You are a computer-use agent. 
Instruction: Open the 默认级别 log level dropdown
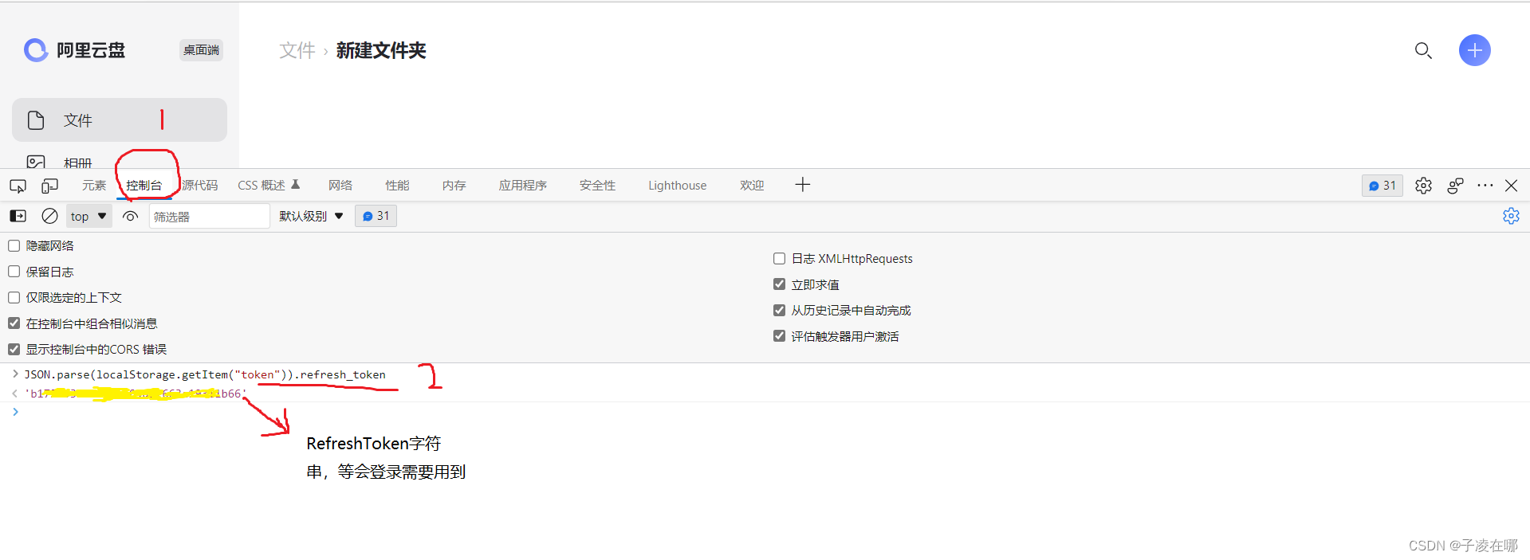311,216
